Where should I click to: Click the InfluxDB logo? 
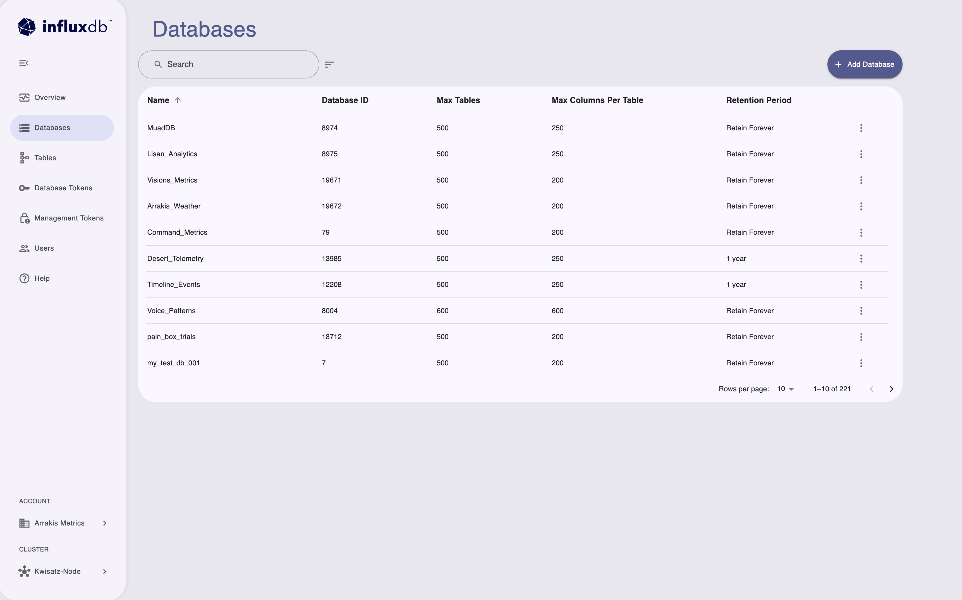click(x=65, y=27)
